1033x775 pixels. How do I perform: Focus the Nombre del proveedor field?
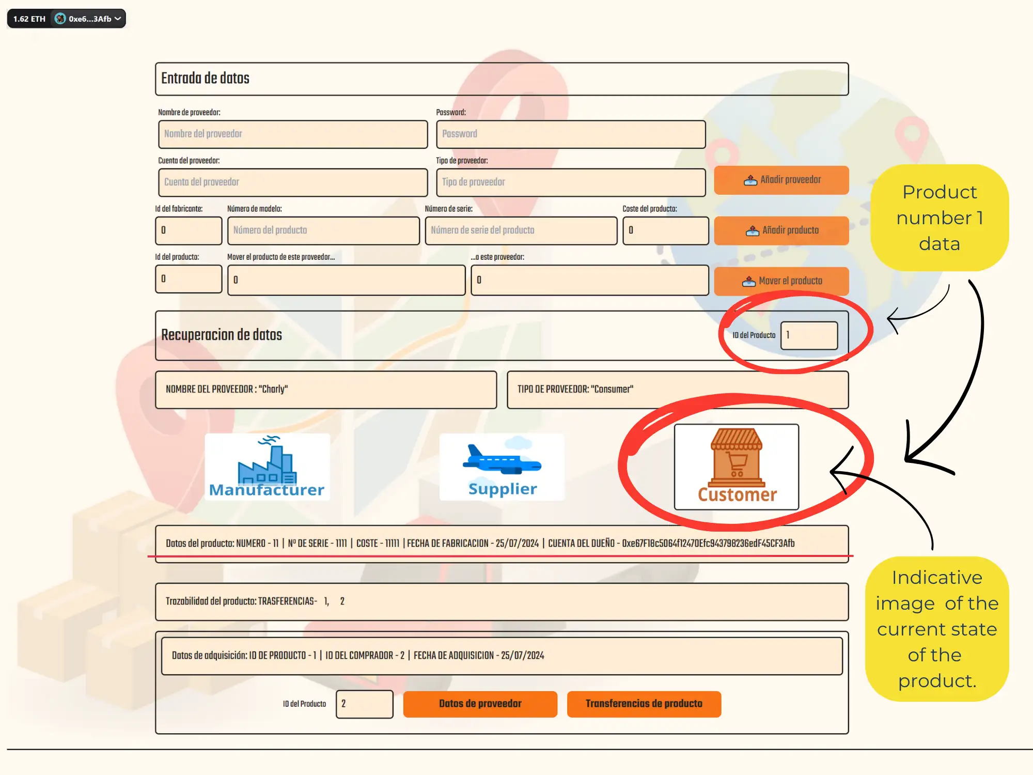tap(293, 134)
